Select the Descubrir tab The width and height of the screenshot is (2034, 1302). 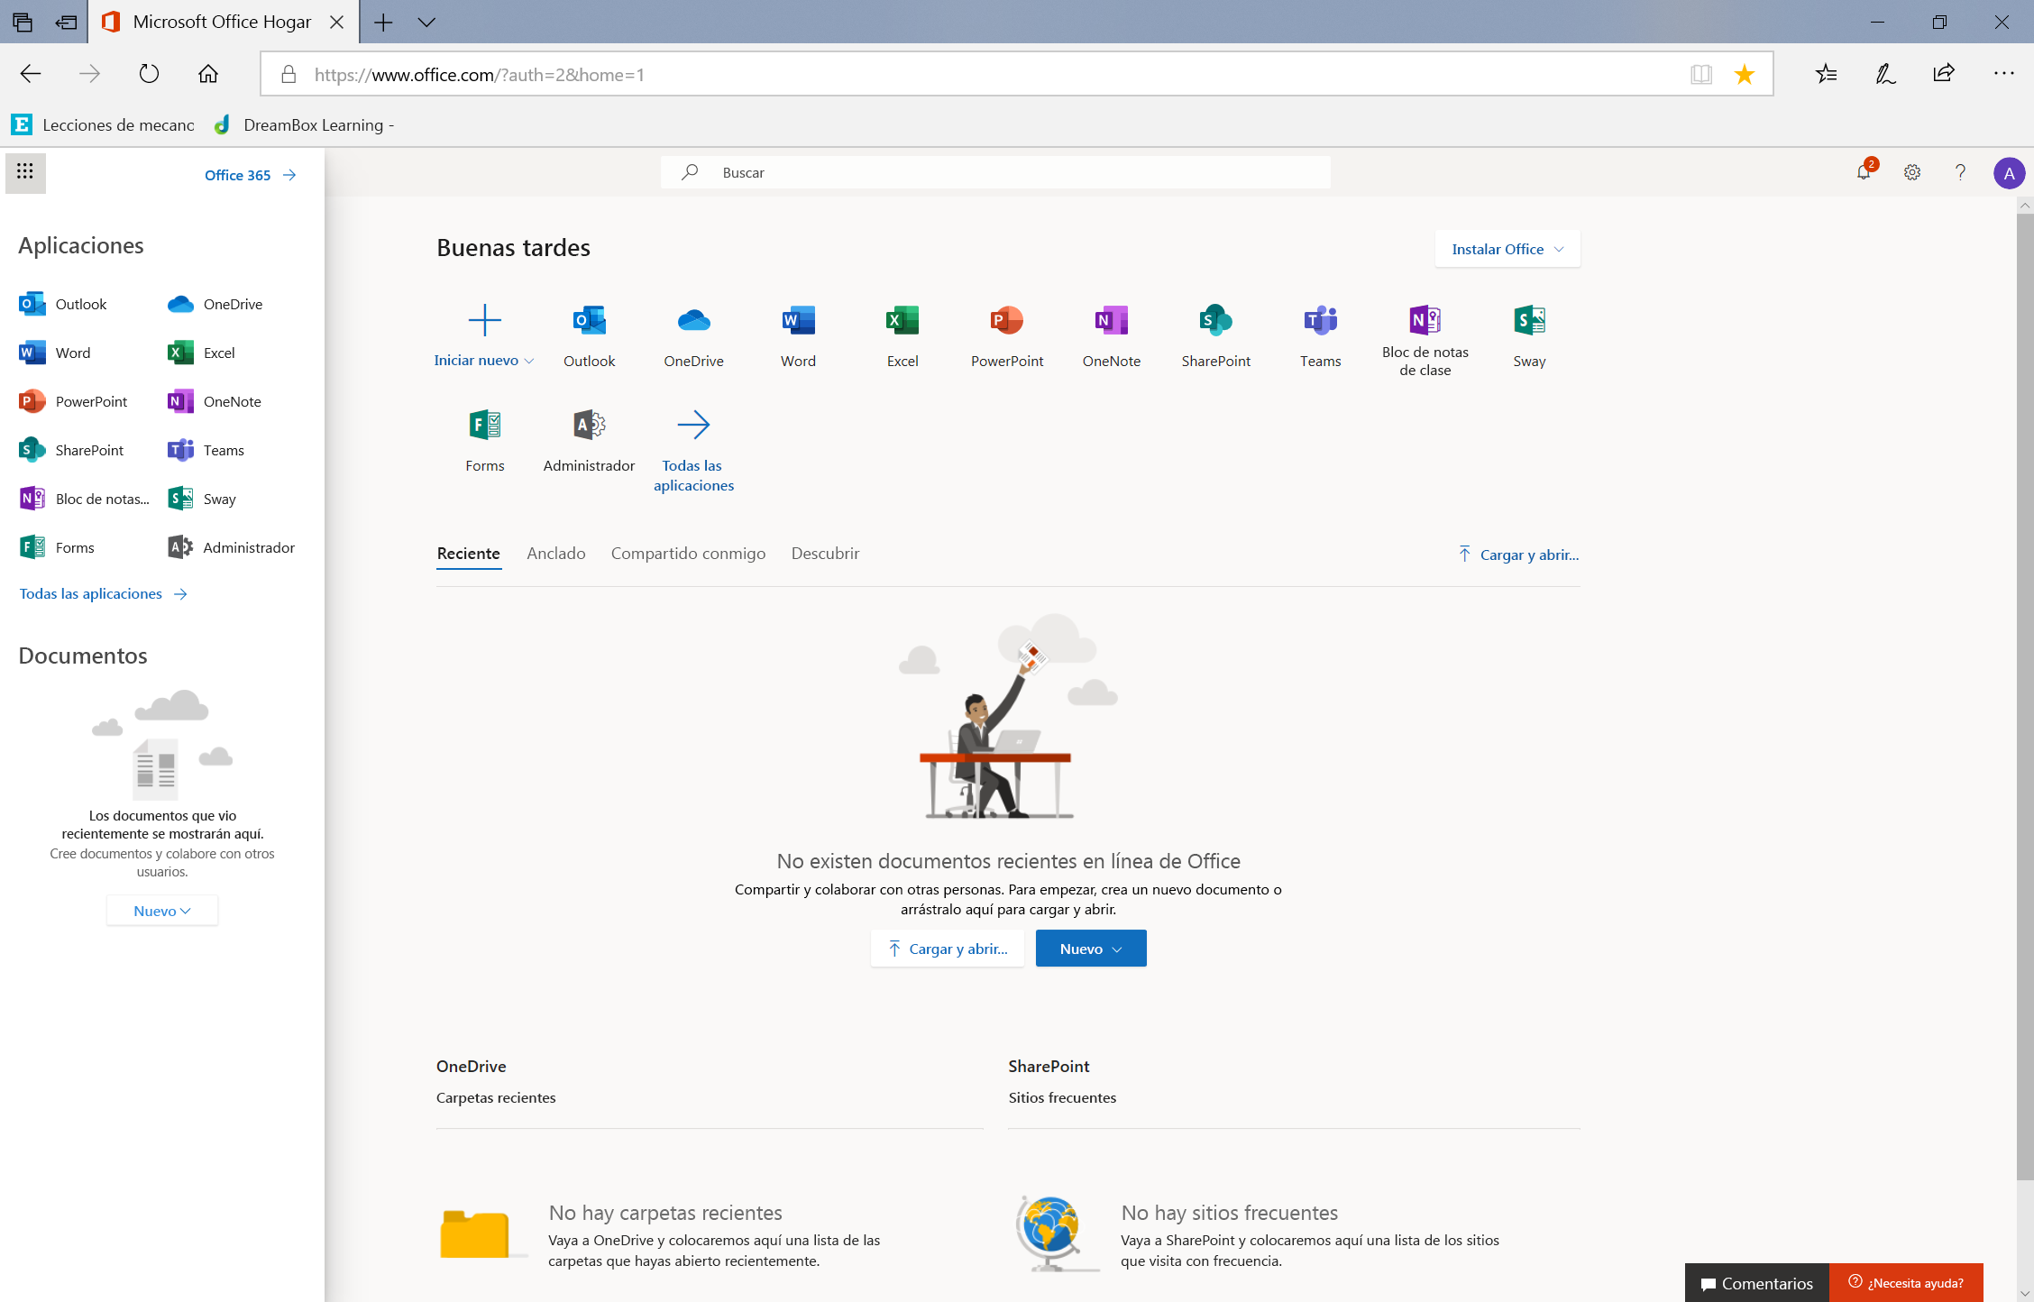[x=826, y=553]
